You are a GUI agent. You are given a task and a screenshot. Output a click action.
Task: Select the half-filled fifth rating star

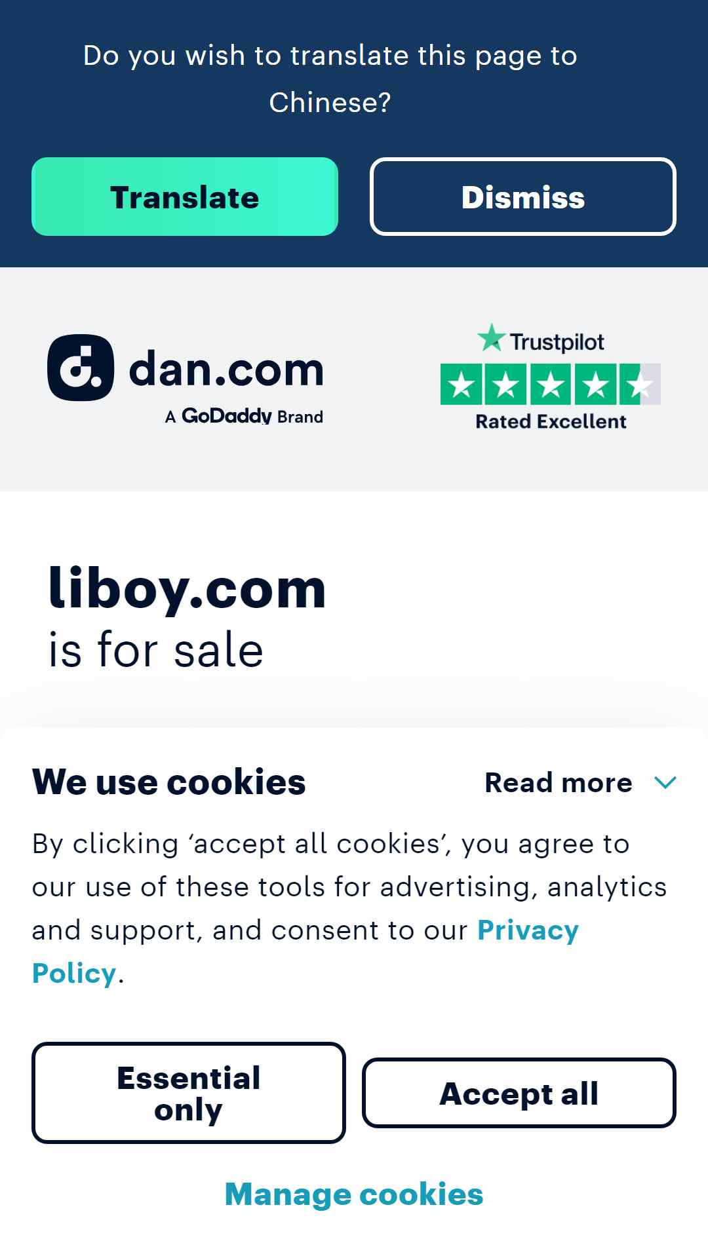click(x=640, y=384)
